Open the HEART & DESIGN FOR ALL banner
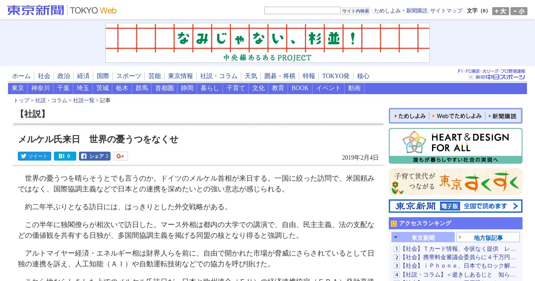The width and height of the screenshot is (535, 281). pos(456,146)
